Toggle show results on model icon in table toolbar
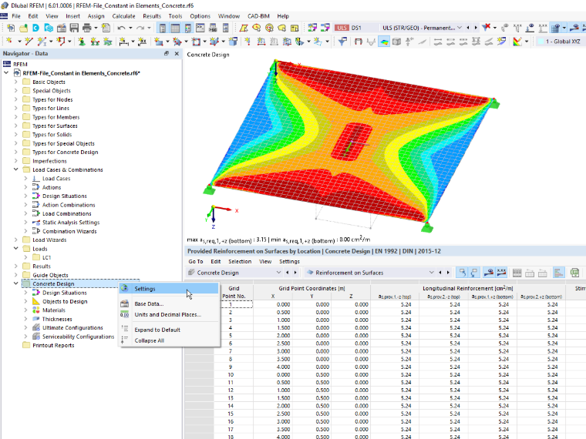This screenshot has width=586, height=439. (488, 273)
